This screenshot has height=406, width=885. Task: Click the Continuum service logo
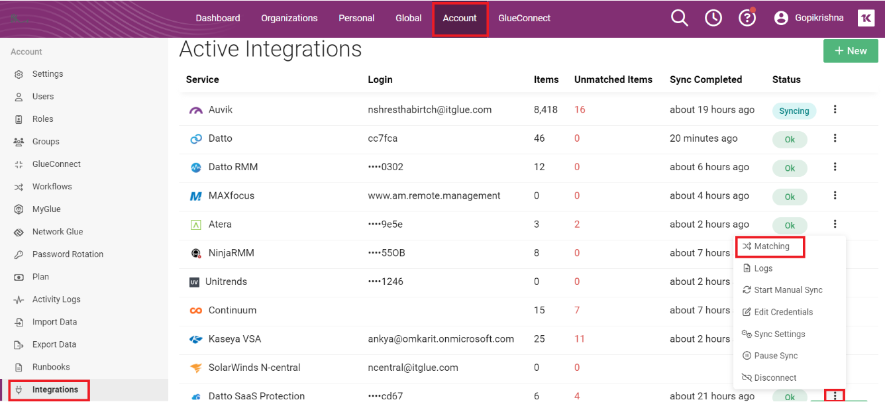click(196, 311)
